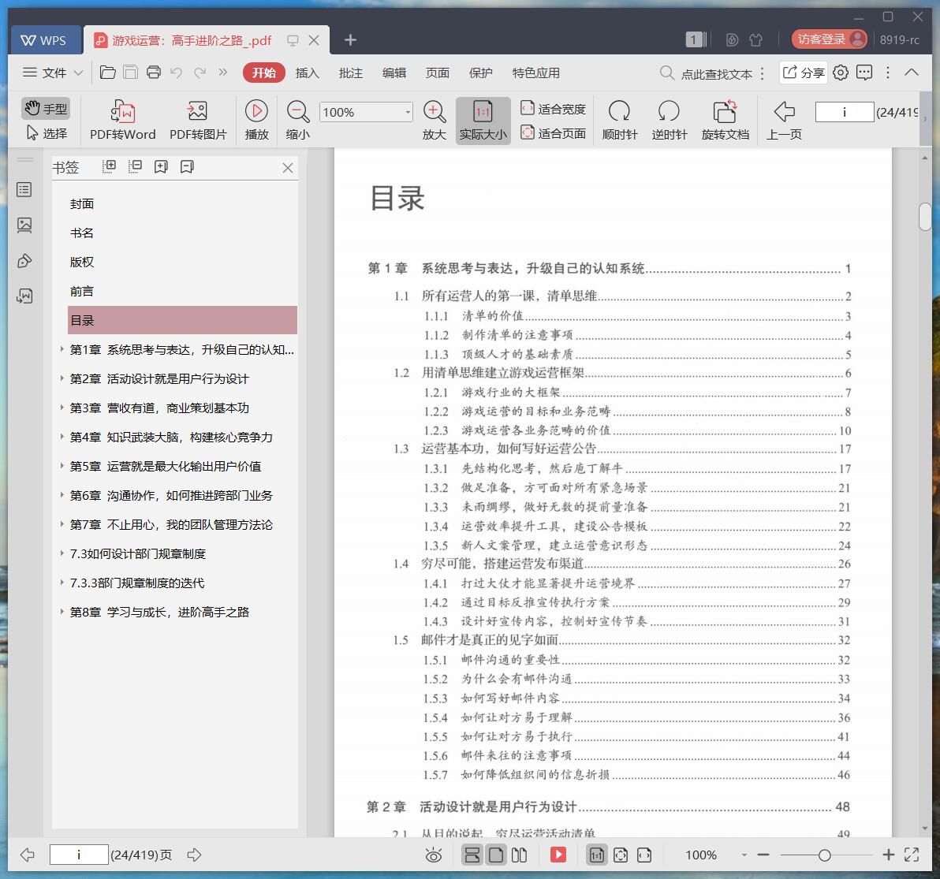Switch to the 开始 tab
940x879 pixels.
coord(263,73)
